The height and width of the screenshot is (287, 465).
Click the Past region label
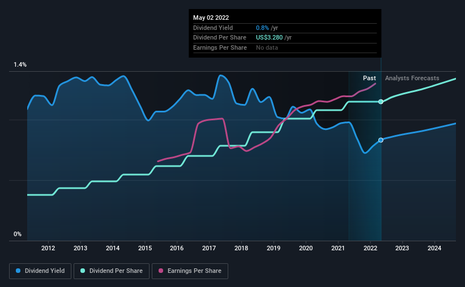[x=369, y=78]
